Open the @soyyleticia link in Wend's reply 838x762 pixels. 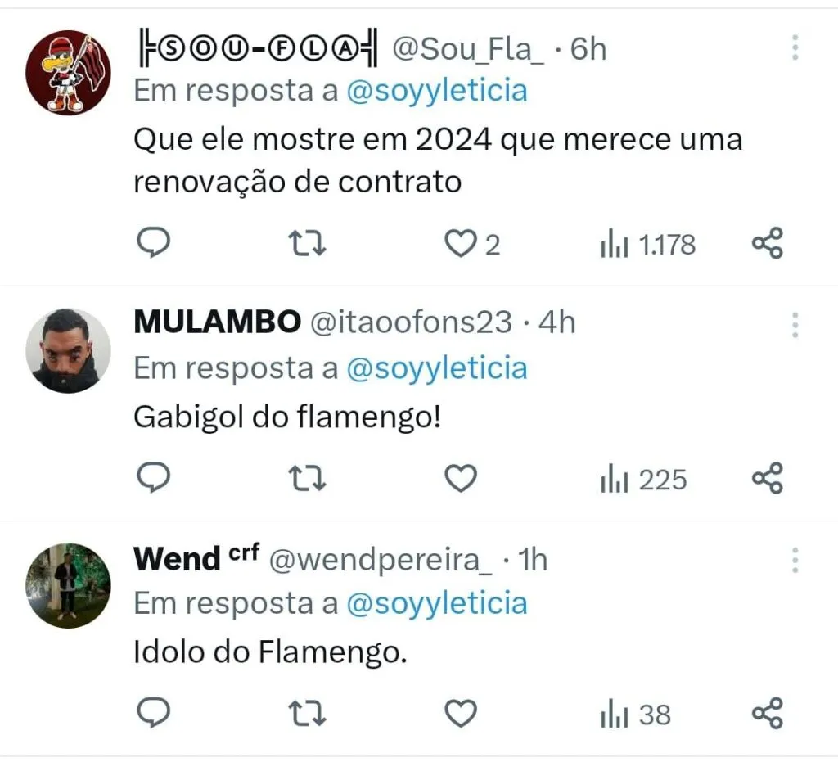click(437, 604)
